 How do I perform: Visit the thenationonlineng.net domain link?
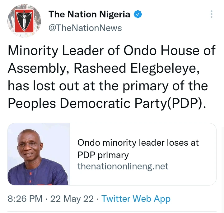(x=123, y=166)
